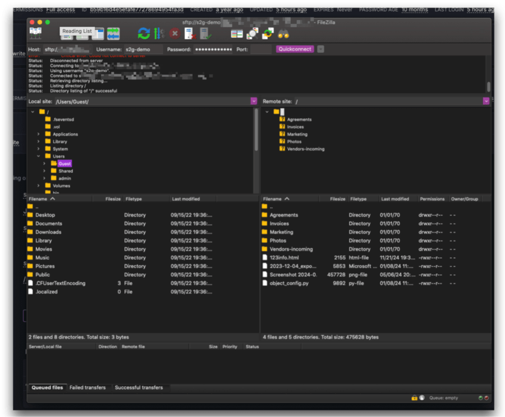
Task: Open the Successful transfers tab
Action: tap(140, 387)
